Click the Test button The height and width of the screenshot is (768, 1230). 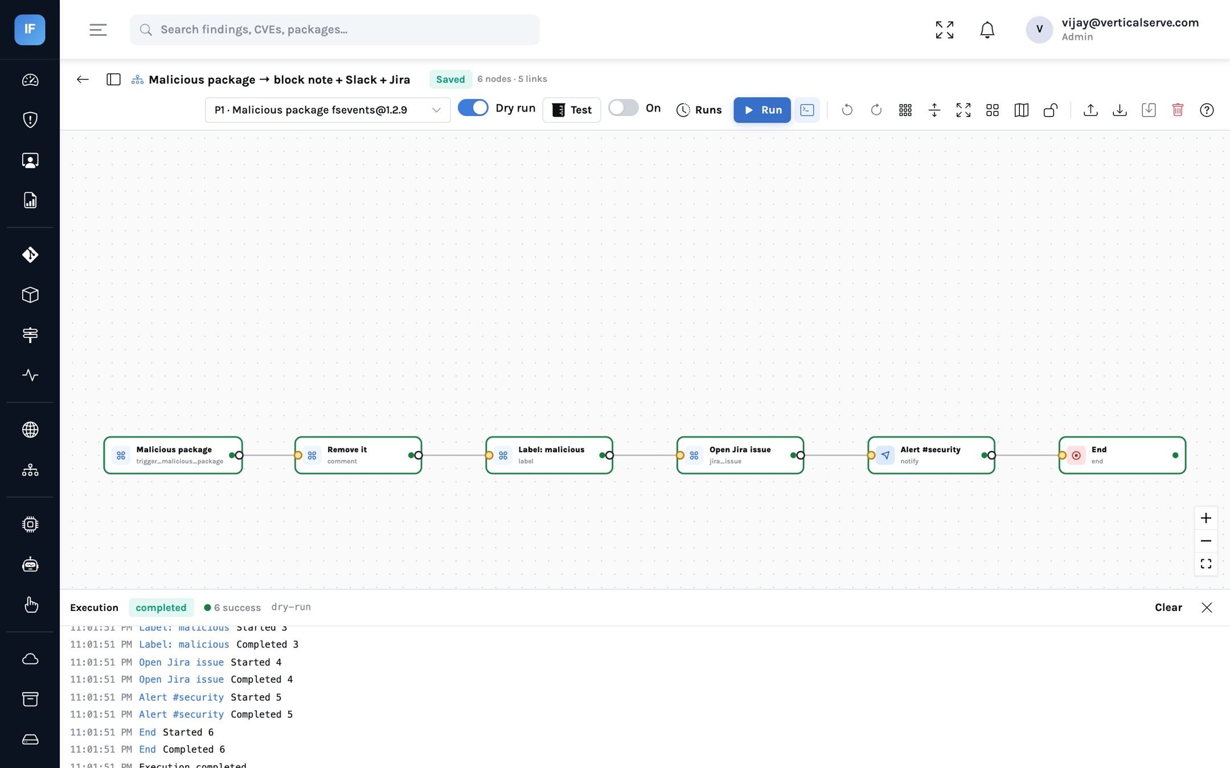click(x=572, y=110)
